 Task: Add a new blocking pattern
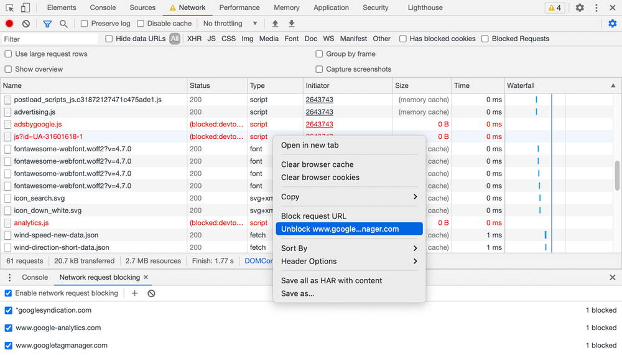134,293
